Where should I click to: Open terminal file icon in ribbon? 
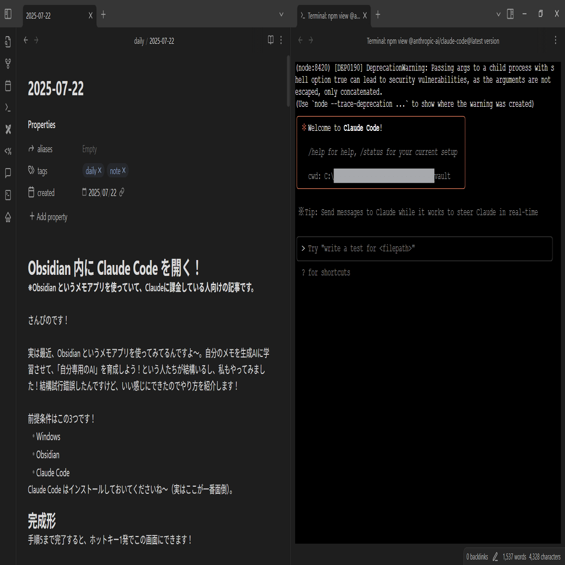8,195
